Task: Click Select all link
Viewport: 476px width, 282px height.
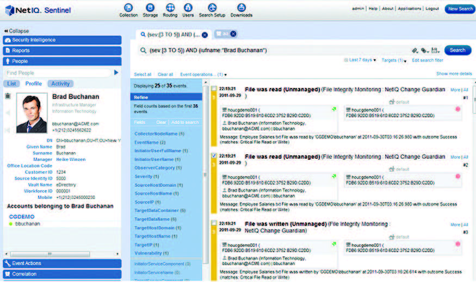Action: click(x=143, y=74)
